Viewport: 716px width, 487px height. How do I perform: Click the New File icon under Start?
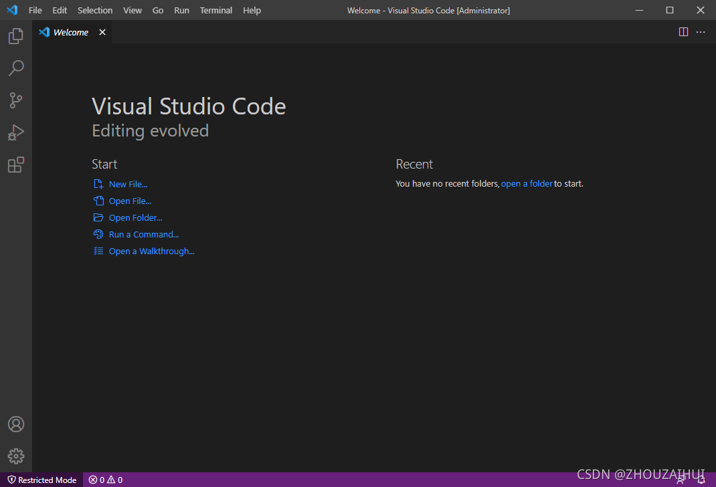(x=98, y=184)
